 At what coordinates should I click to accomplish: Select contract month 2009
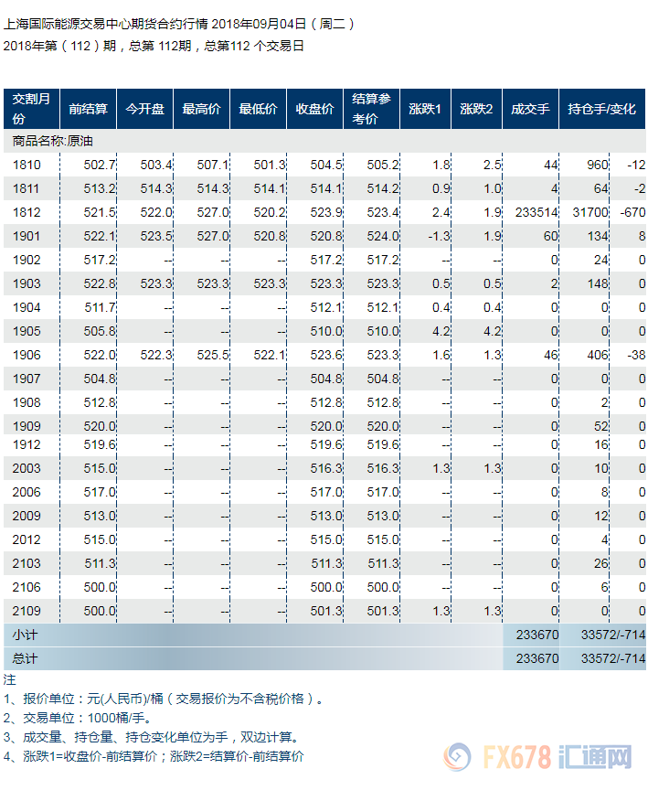pos(27,516)
